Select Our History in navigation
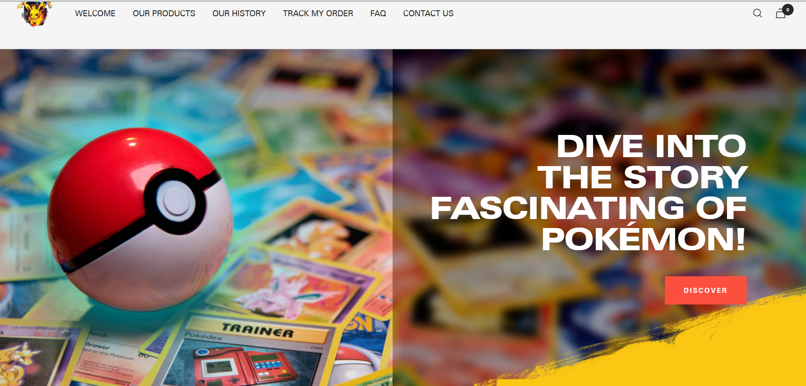 (x=239, y=13)
